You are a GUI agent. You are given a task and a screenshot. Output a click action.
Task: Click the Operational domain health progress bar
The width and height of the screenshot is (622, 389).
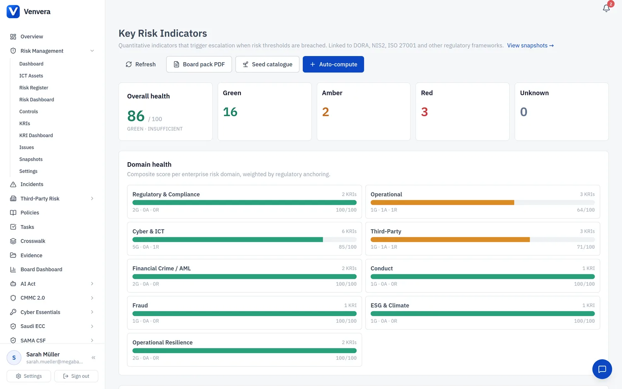[x=483, y=203]
